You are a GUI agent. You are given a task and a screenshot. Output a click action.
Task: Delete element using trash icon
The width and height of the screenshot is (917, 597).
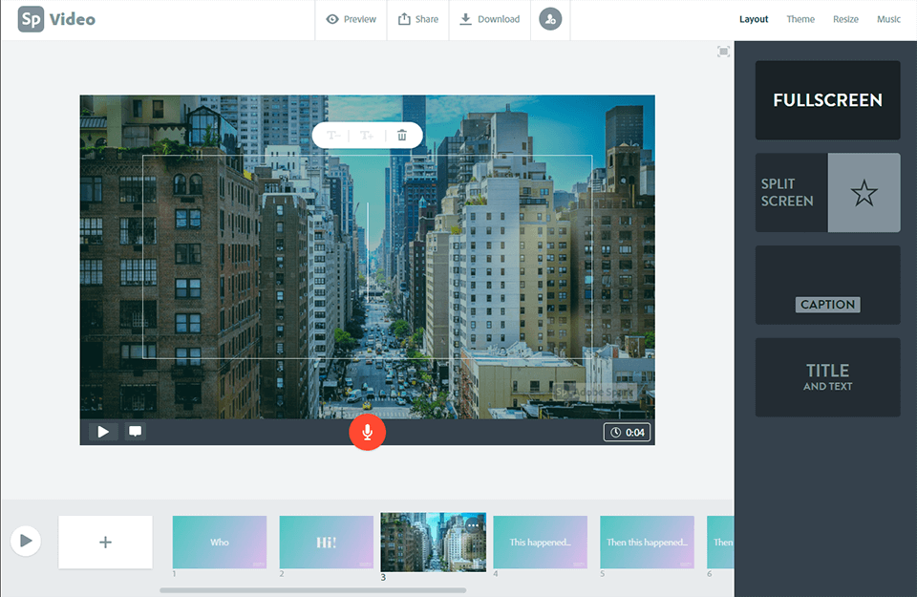point(402,136)
